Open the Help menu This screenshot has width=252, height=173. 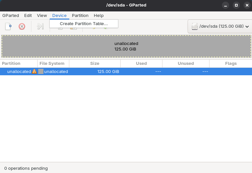(98, 15)
